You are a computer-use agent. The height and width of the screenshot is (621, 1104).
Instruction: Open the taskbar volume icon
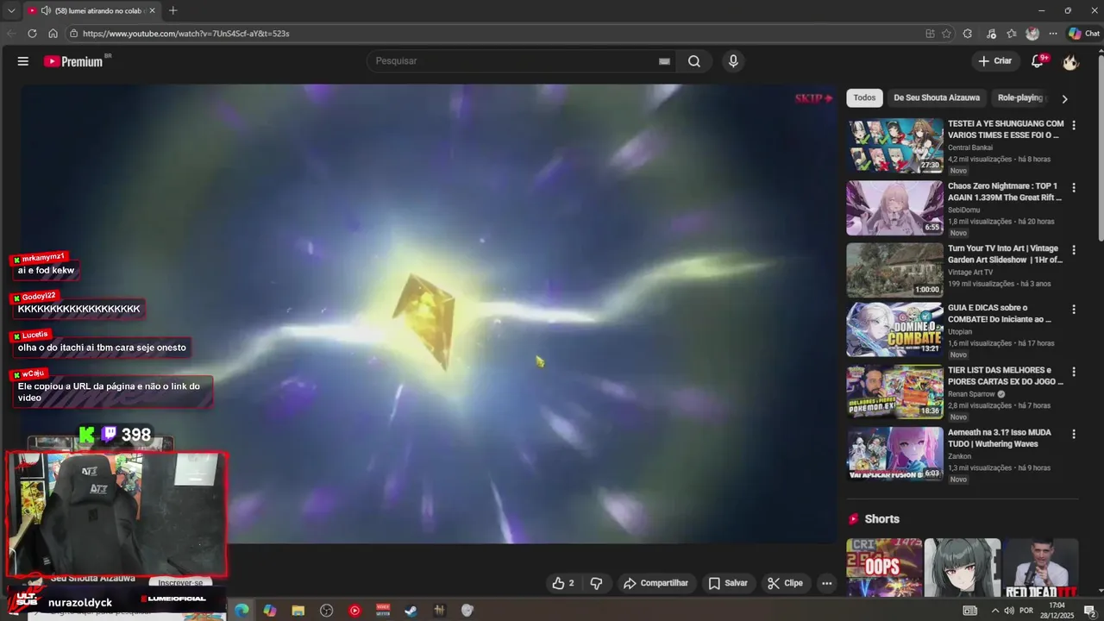click(1008, 611)
